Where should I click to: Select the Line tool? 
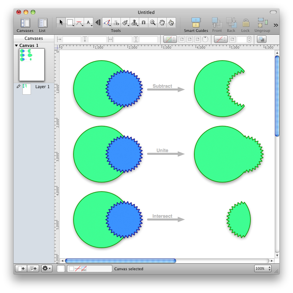point(79,22)
